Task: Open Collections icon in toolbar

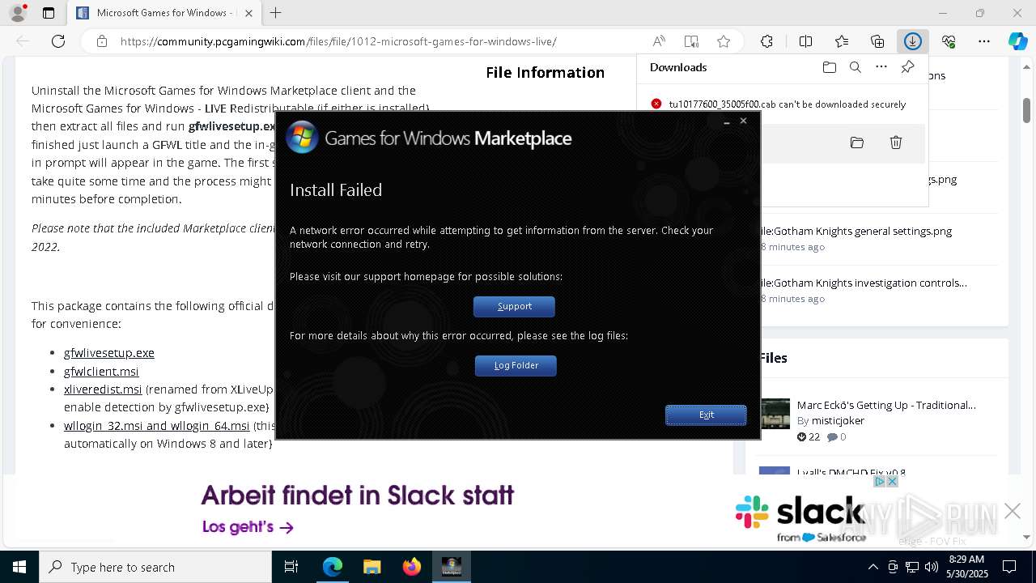Action: click(x=877, y=41)
